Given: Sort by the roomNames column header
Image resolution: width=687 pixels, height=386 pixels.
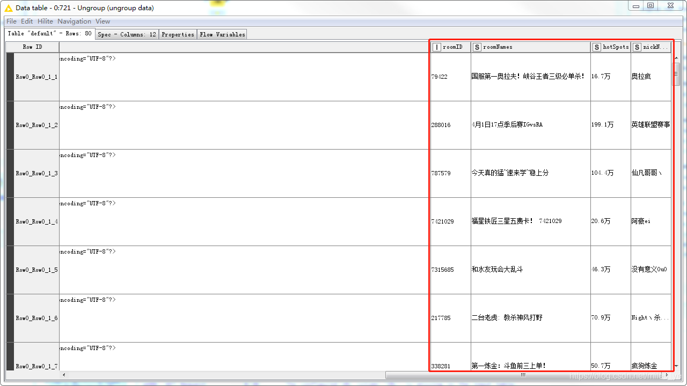Looking at the screenshot, I should [x=531, y=47].
